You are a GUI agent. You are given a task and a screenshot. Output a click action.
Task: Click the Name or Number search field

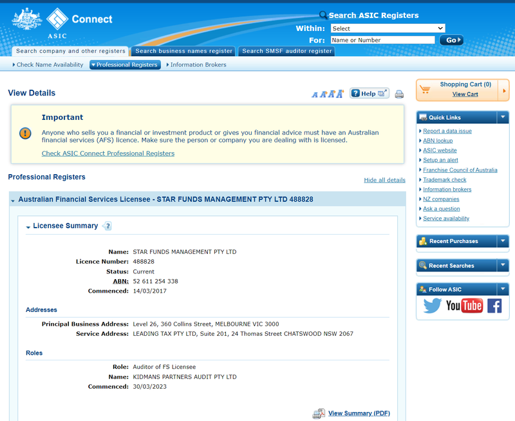tap(382, 40)
